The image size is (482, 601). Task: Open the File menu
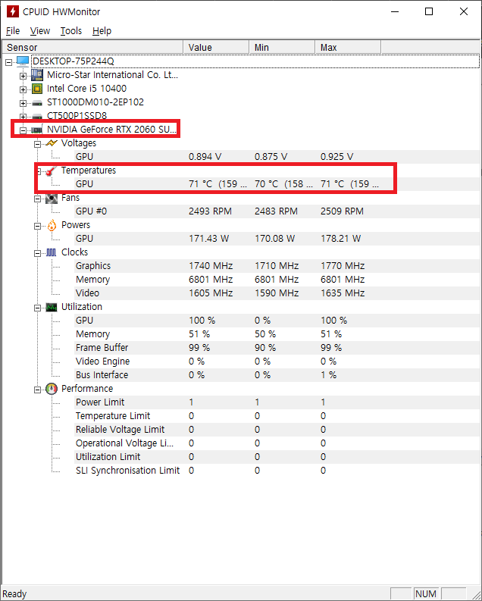(x=13, y=30)
